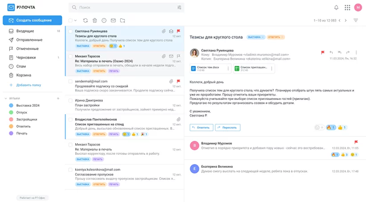Viewport: 366px width, 202px height.
Task: Open the apps grid menu
Action: pos(347,8)
